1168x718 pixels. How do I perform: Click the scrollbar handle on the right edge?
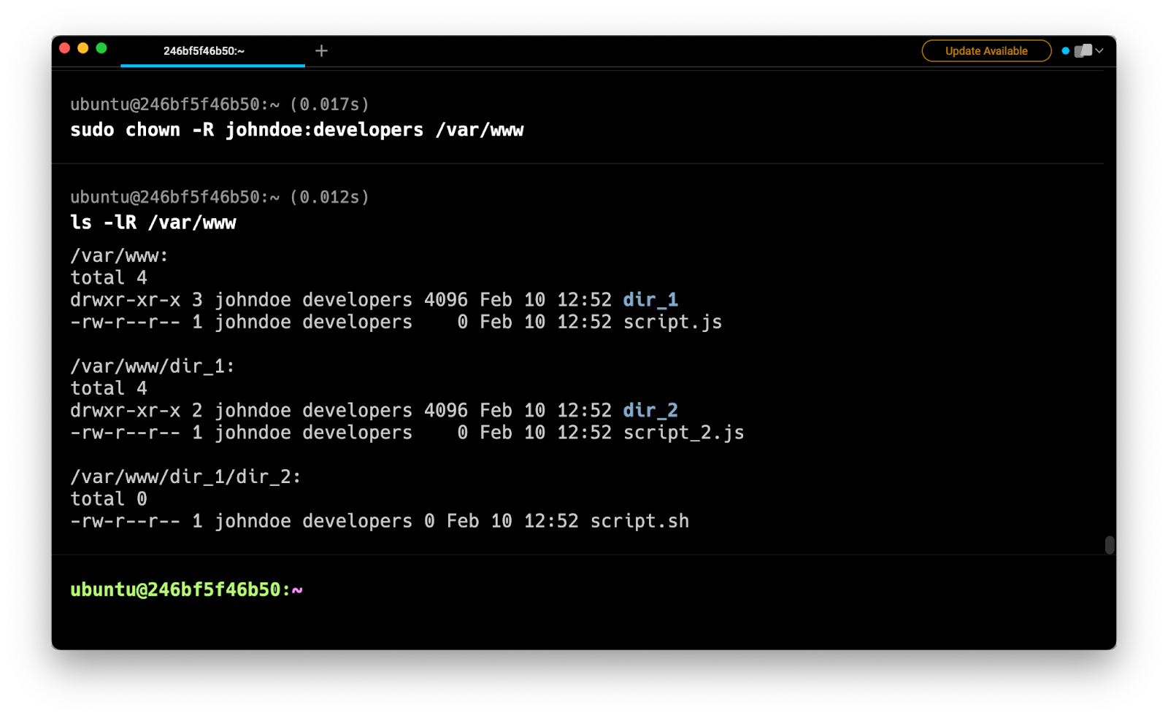(x=1110, y=544)
